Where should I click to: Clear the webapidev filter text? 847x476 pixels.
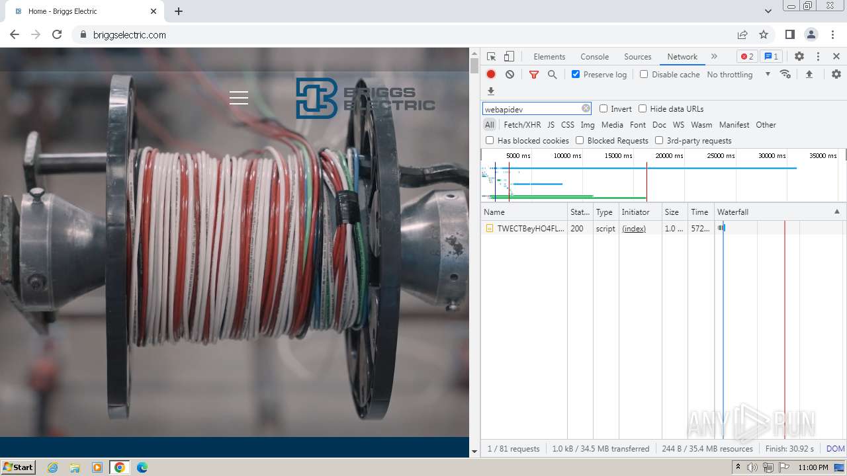point(586,108)
